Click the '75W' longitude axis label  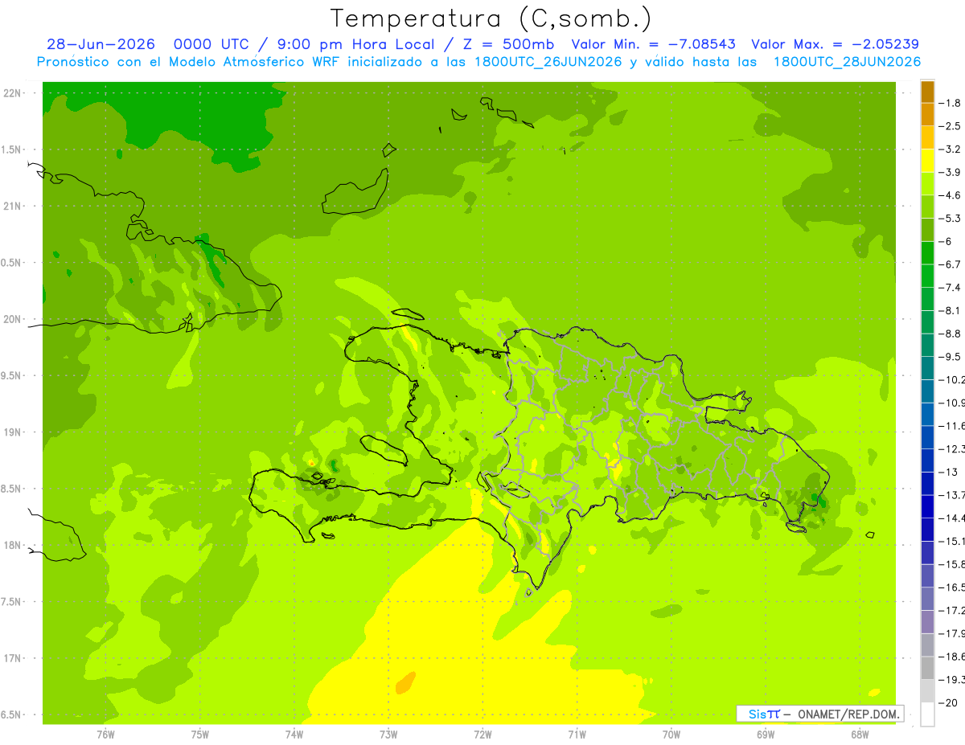(x=200, y=735)
